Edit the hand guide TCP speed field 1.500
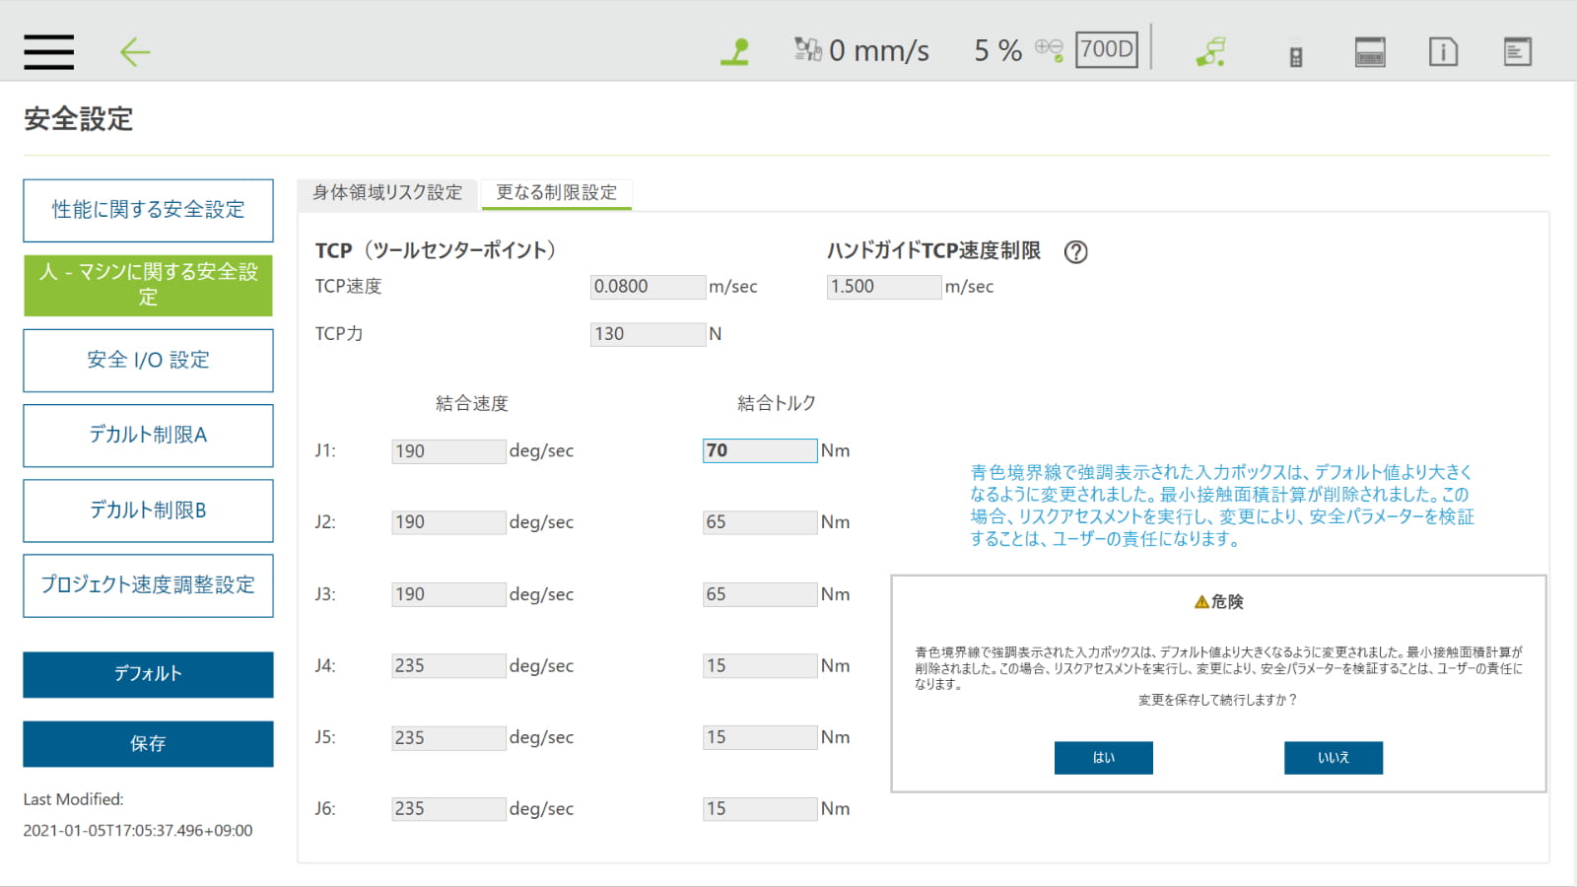Image resolution: width=1577 pixels, height=887 pixels. click(x=884, y=287)
